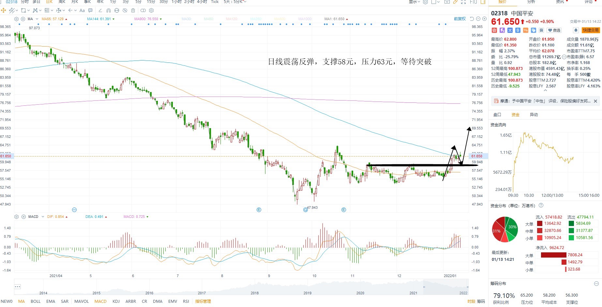Image resolution: width=602 pixels, height=307 pixels.
Task: Click the 2021 handle on the history range bar
Action: 424,287
